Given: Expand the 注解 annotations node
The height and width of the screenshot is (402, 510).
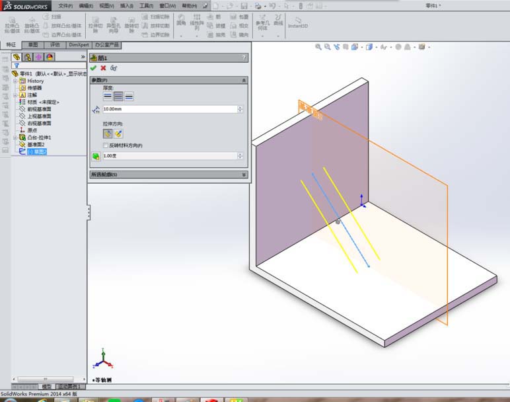Looking at the screenshot, I should 15,95.
